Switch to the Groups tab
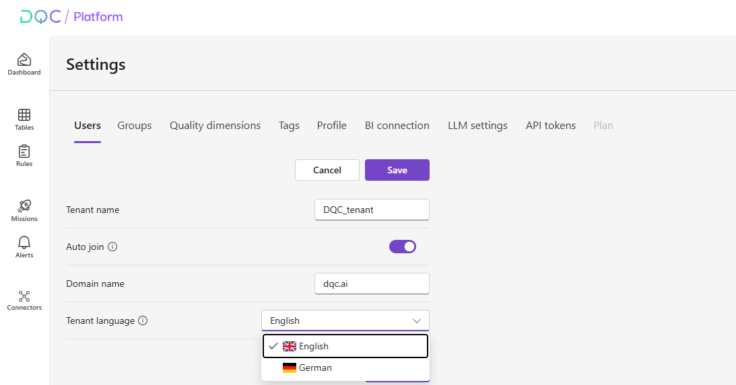The width and height of the screenshot is (736, 385). 135,126
